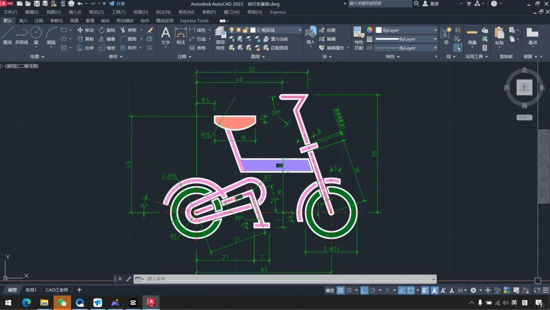Expand the 修改 panel

[x=116, y=56]
